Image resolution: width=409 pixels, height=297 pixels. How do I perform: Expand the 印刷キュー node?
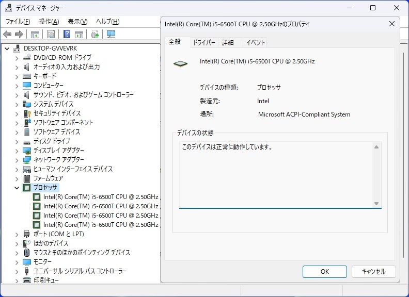tap(17, 280)
